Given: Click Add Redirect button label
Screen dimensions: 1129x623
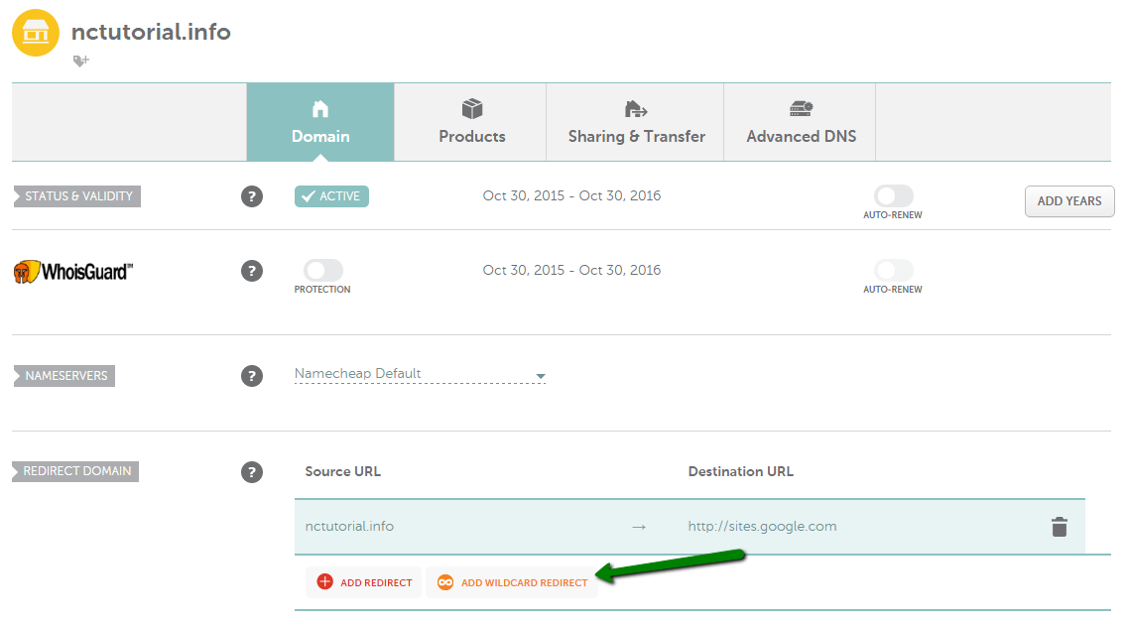Looking at the screenshot, I should coord(376,582).
